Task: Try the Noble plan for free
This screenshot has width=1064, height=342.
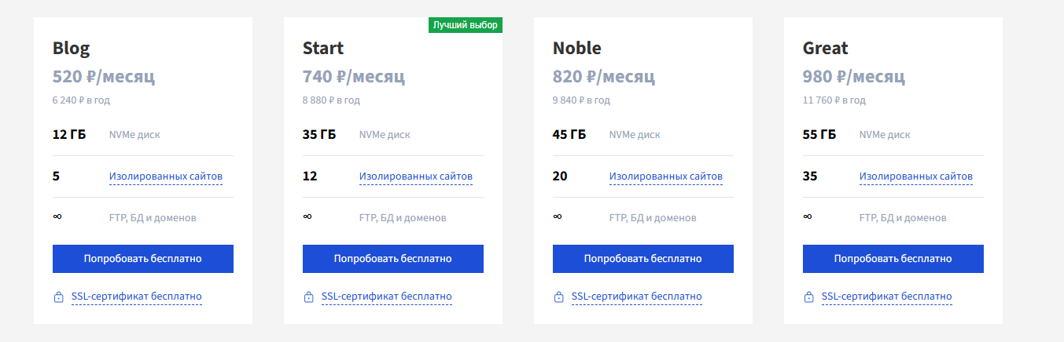Action: click(x=643, y=259)
